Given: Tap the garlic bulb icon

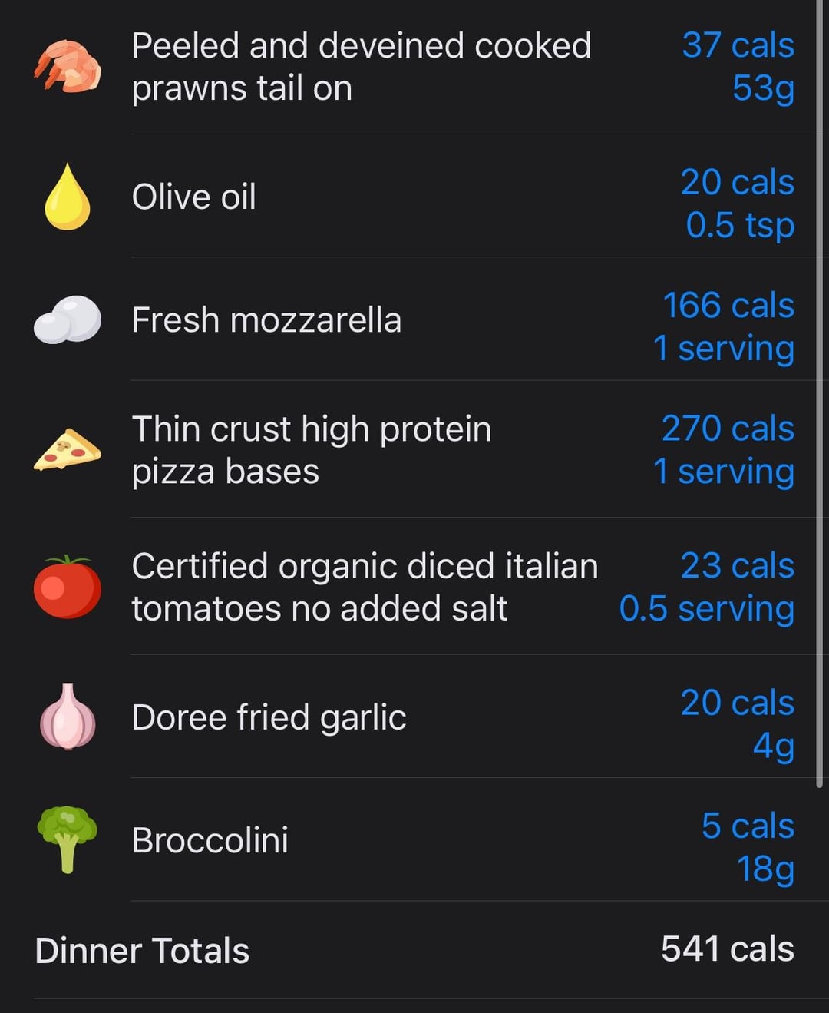Looking at the screenshot, I should [68, 717].
